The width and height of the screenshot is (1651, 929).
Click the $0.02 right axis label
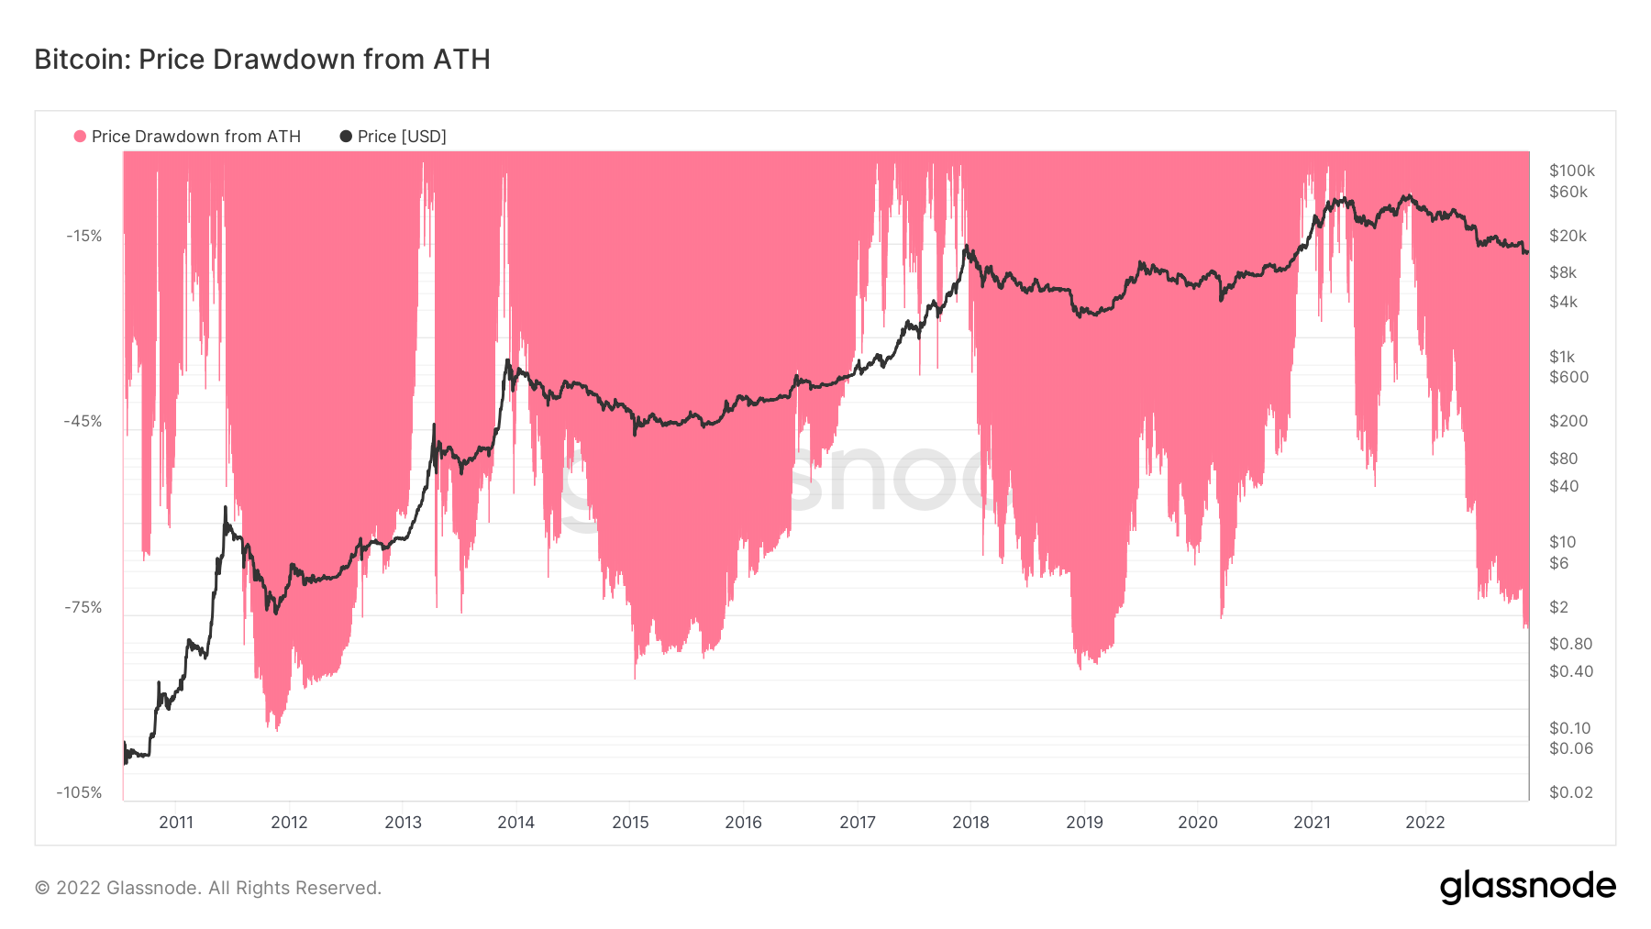[x=1570, y=792]
